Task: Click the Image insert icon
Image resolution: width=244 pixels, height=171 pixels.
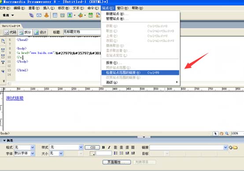Action: click(x=70, y=15)
